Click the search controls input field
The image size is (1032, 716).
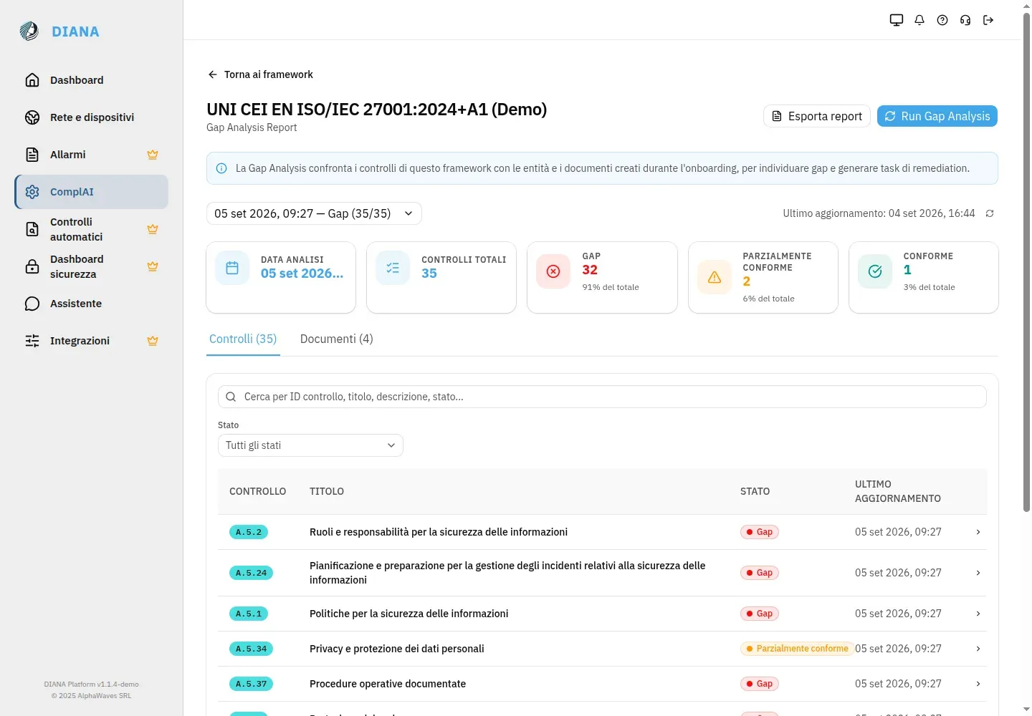602,397
